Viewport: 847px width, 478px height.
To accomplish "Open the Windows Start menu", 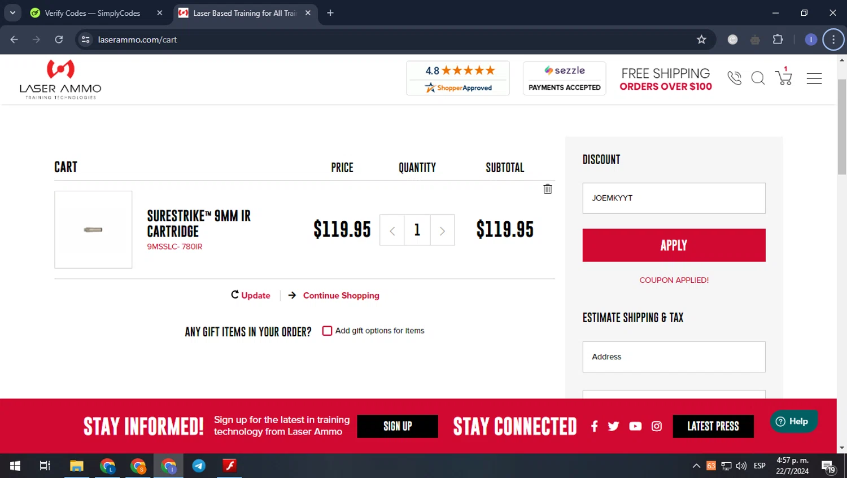I will point(15,466).
